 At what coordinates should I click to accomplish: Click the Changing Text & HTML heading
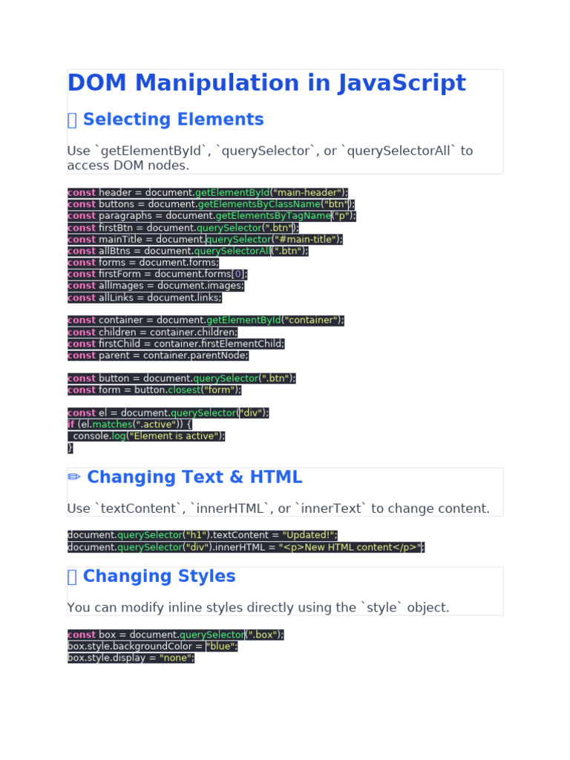click(x=194, y=477)
